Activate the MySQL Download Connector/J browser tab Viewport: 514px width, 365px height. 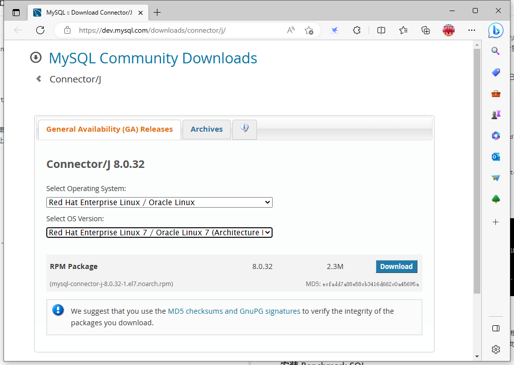pos(88,13)
